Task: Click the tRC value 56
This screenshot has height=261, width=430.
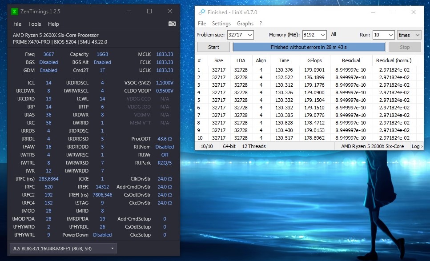Action: point(48,123)
